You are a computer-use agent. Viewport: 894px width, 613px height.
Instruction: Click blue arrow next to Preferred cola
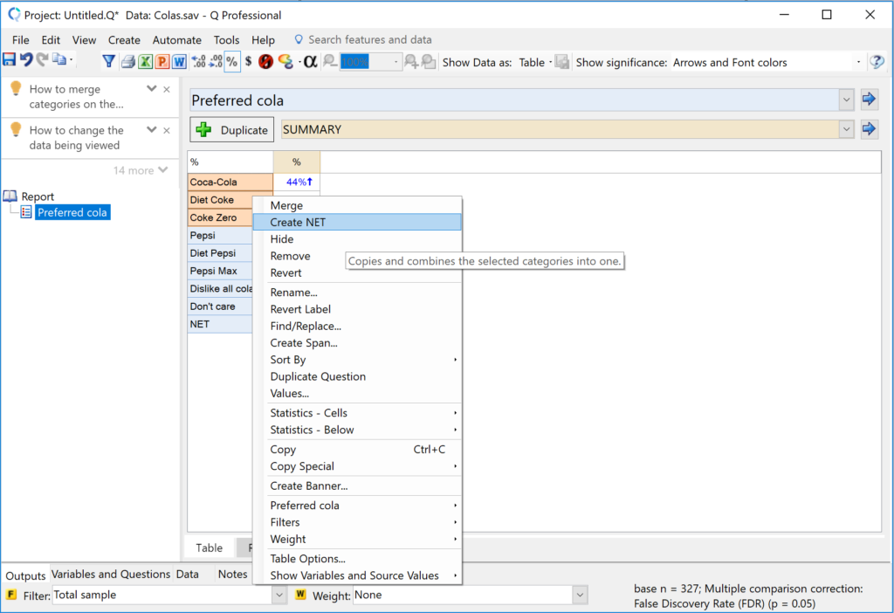869,100
